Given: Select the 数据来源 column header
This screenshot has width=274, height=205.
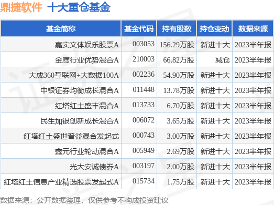Looking at the screenshot, I should point(253,29).
